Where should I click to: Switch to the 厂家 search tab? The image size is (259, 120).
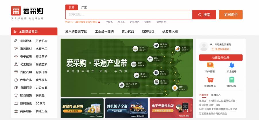pos(84,7)
